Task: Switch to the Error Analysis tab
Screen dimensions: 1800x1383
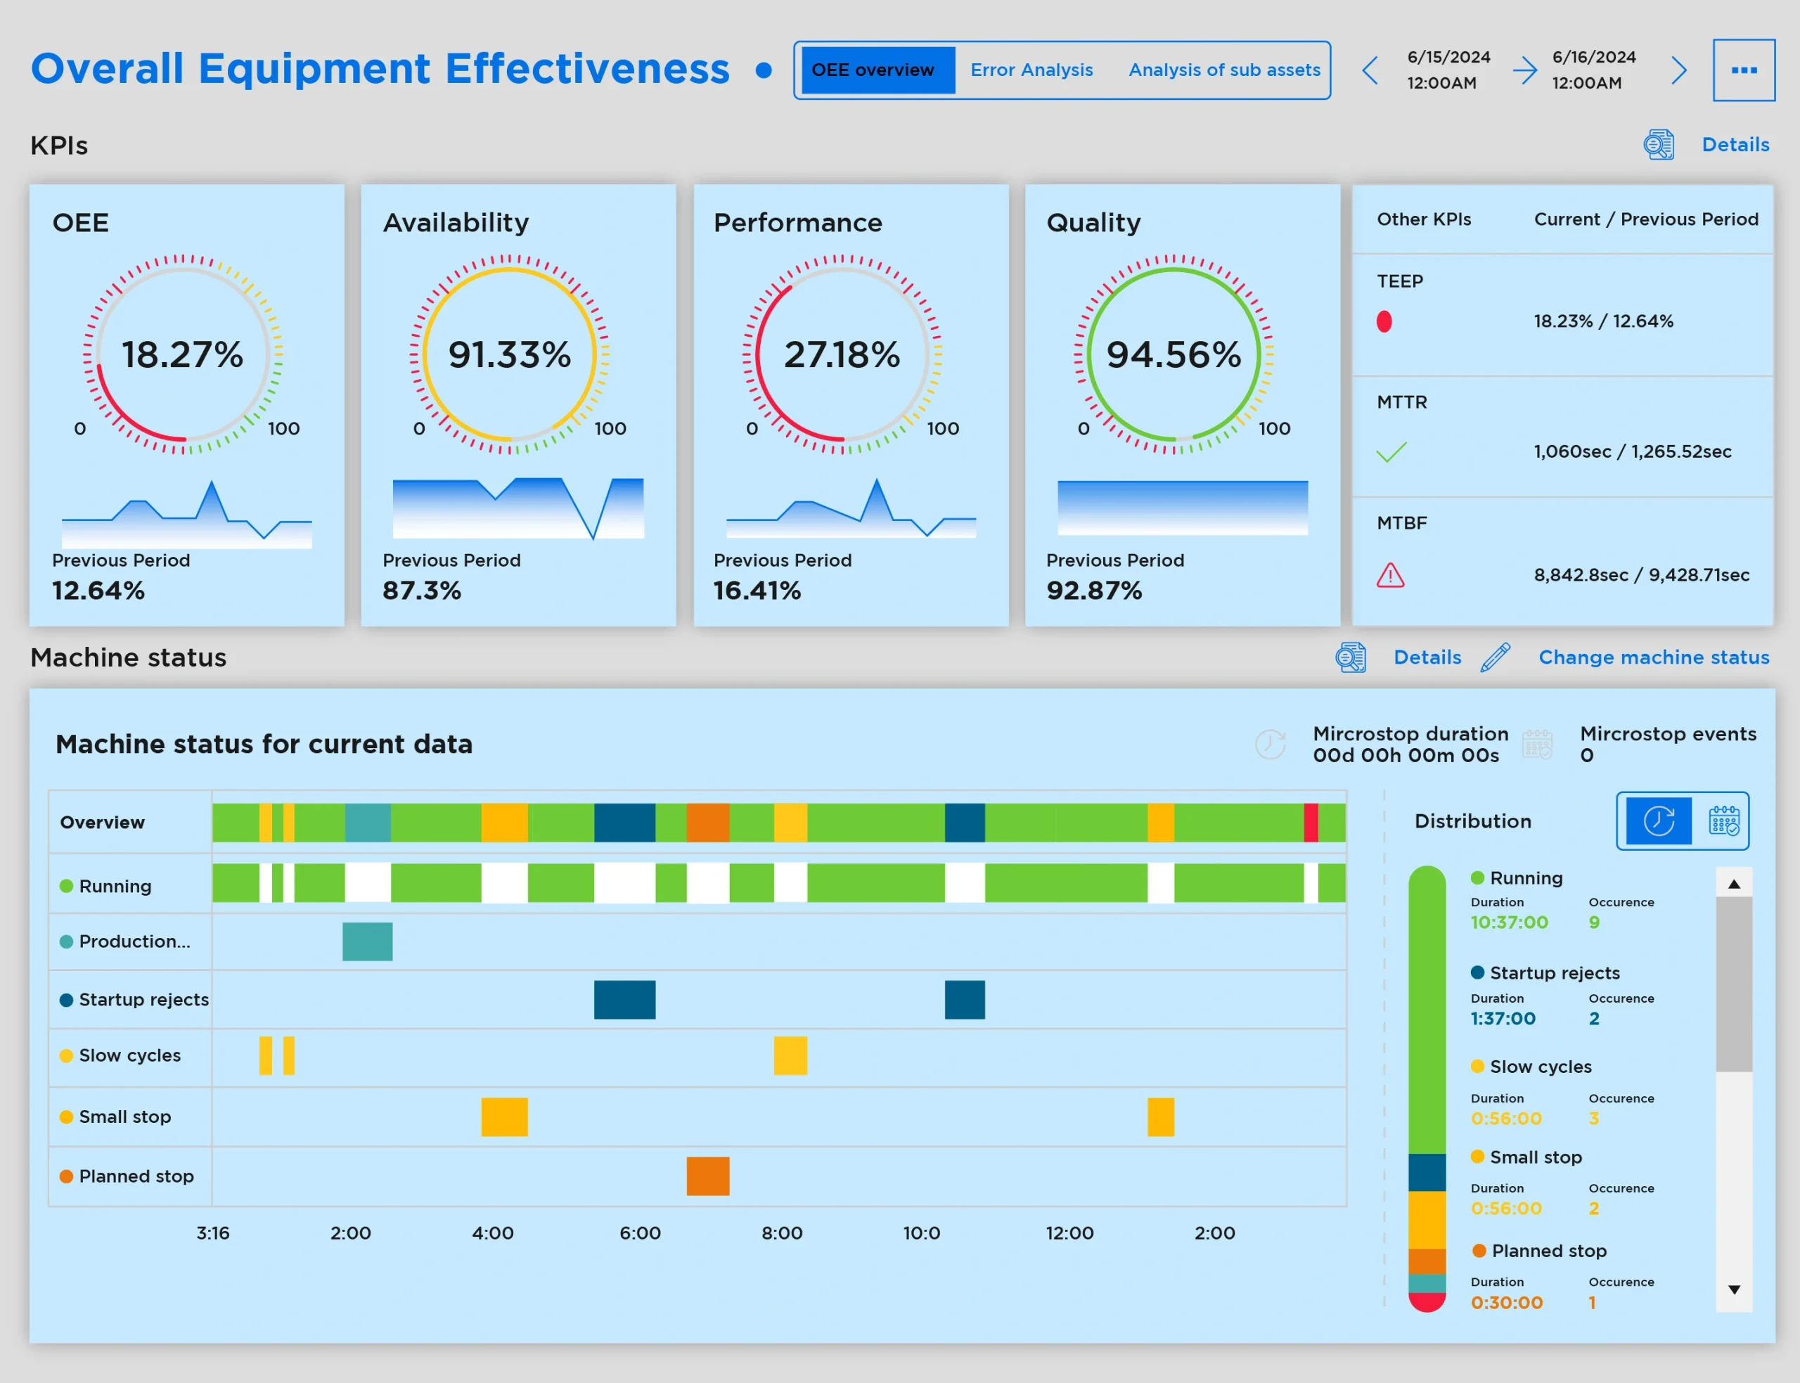Action: point(1031,70)
